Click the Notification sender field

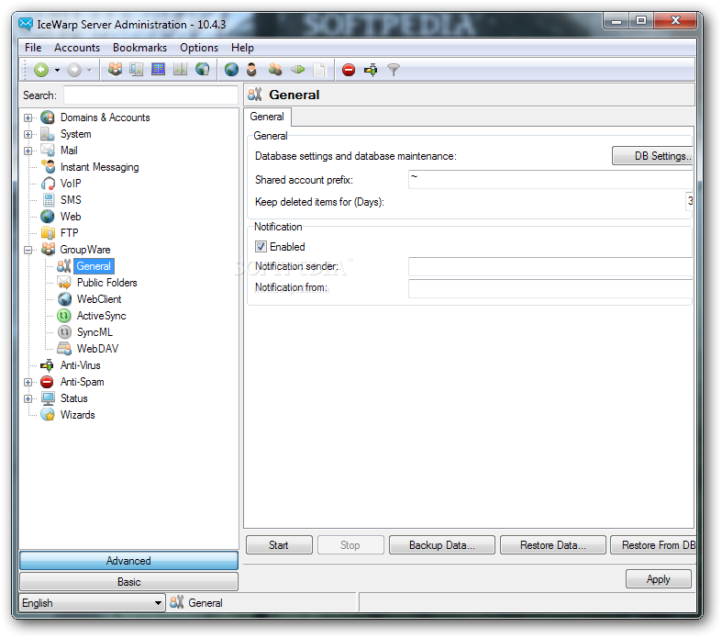click(x=550, y=267)
